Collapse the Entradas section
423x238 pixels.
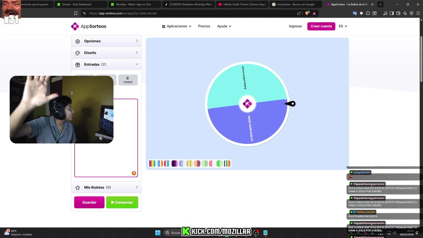[106, 64]
